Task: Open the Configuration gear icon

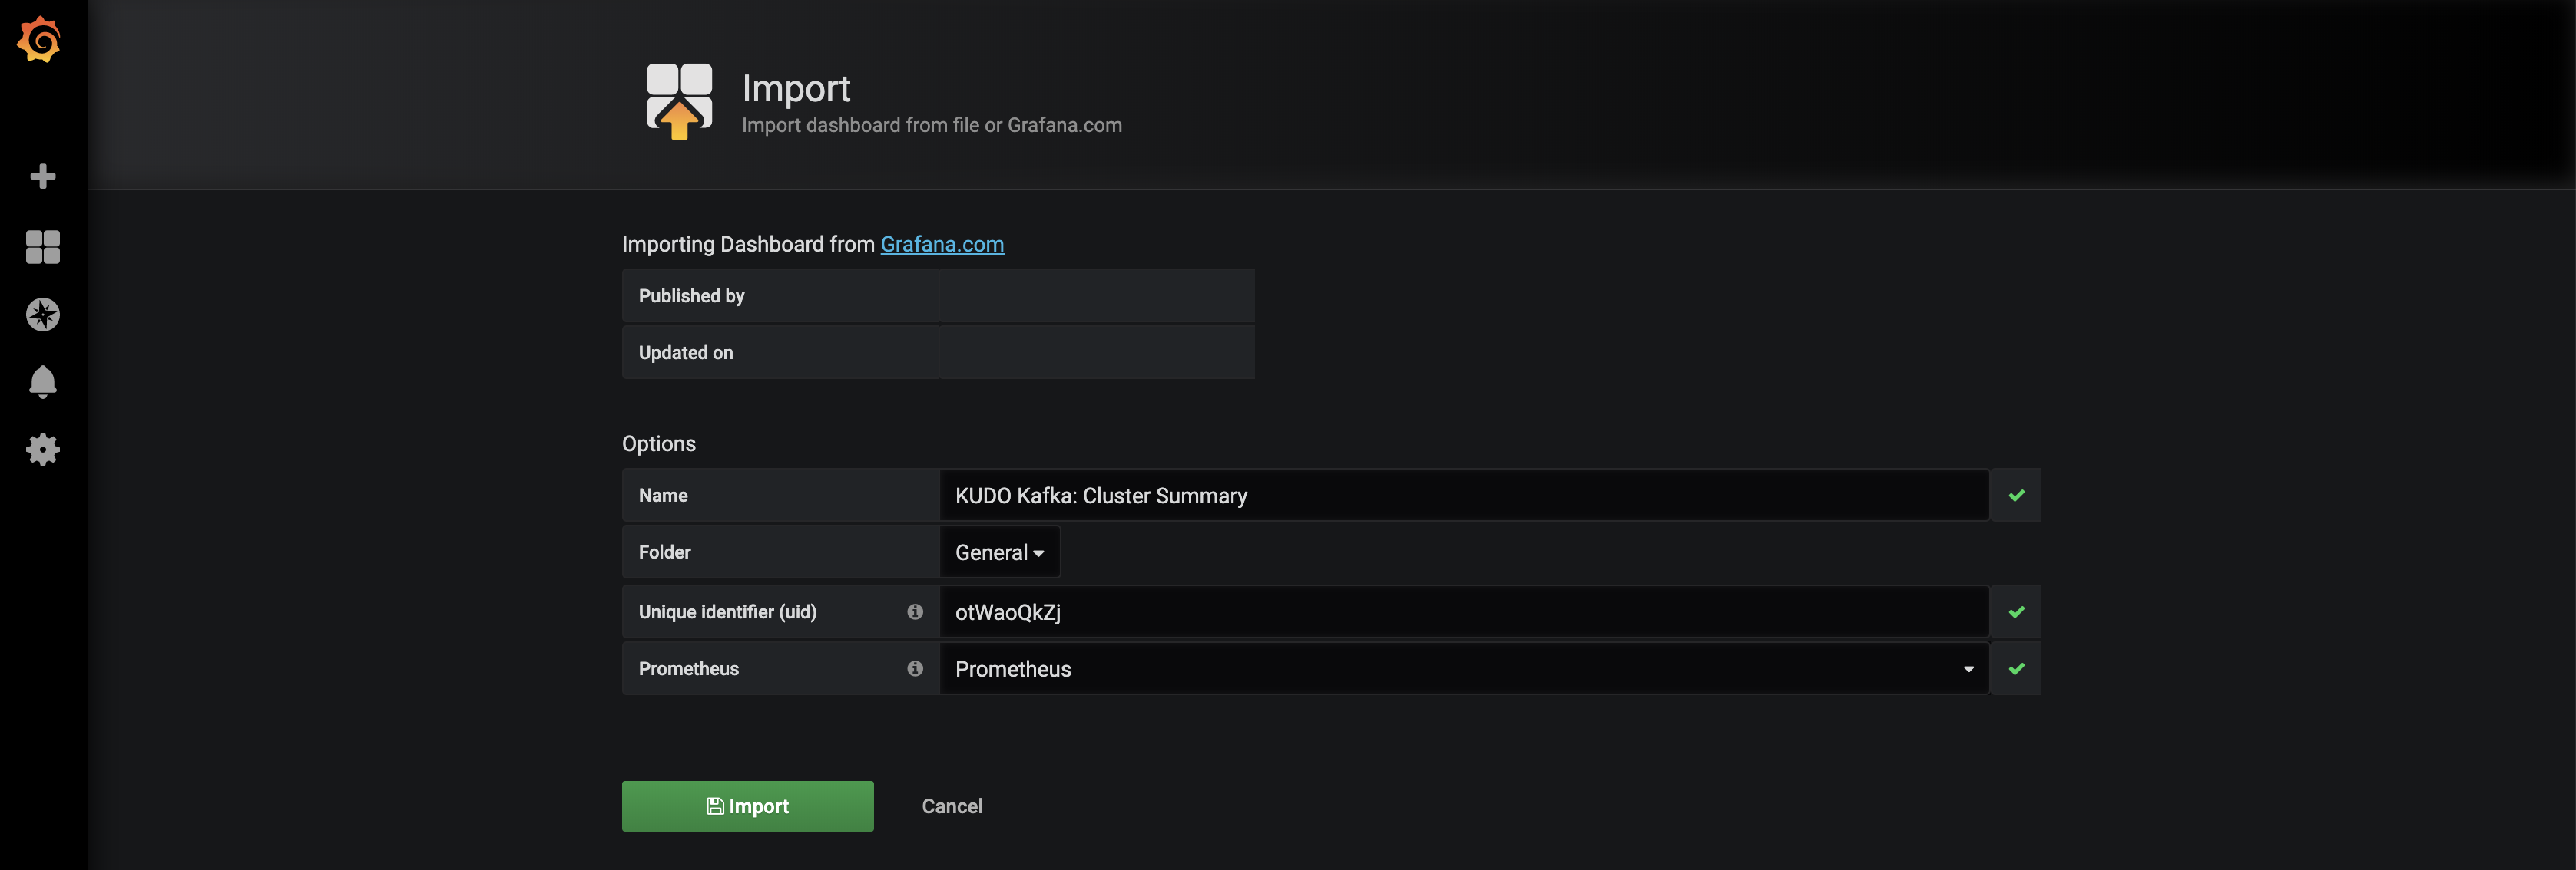Action: [x=42, y=450]
